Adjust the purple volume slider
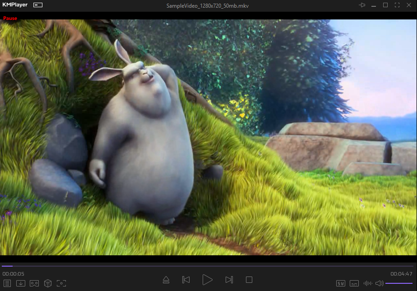Screen dimensions: 417x291 coord(399,283)
